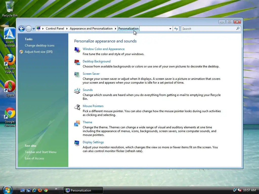Go to Appearance and Personalization breadcrumb
The width and height of the screenshot is (259, 194).
[91, 29]
